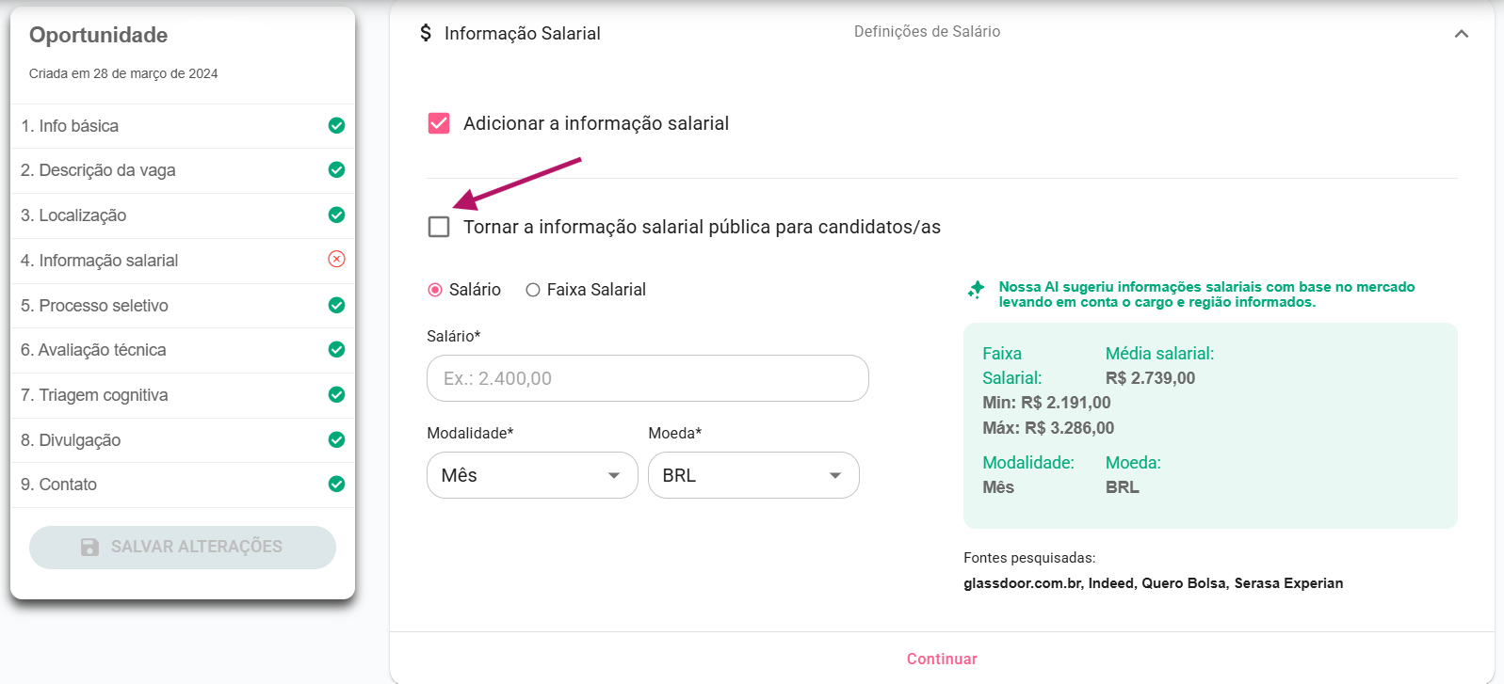Open the Modalidade dropdown showing Mês
1504x684 pixels.
(532, 475)
